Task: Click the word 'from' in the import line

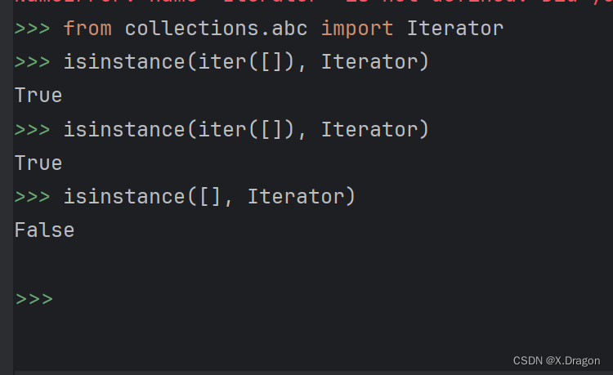Action: pos(87,29)
